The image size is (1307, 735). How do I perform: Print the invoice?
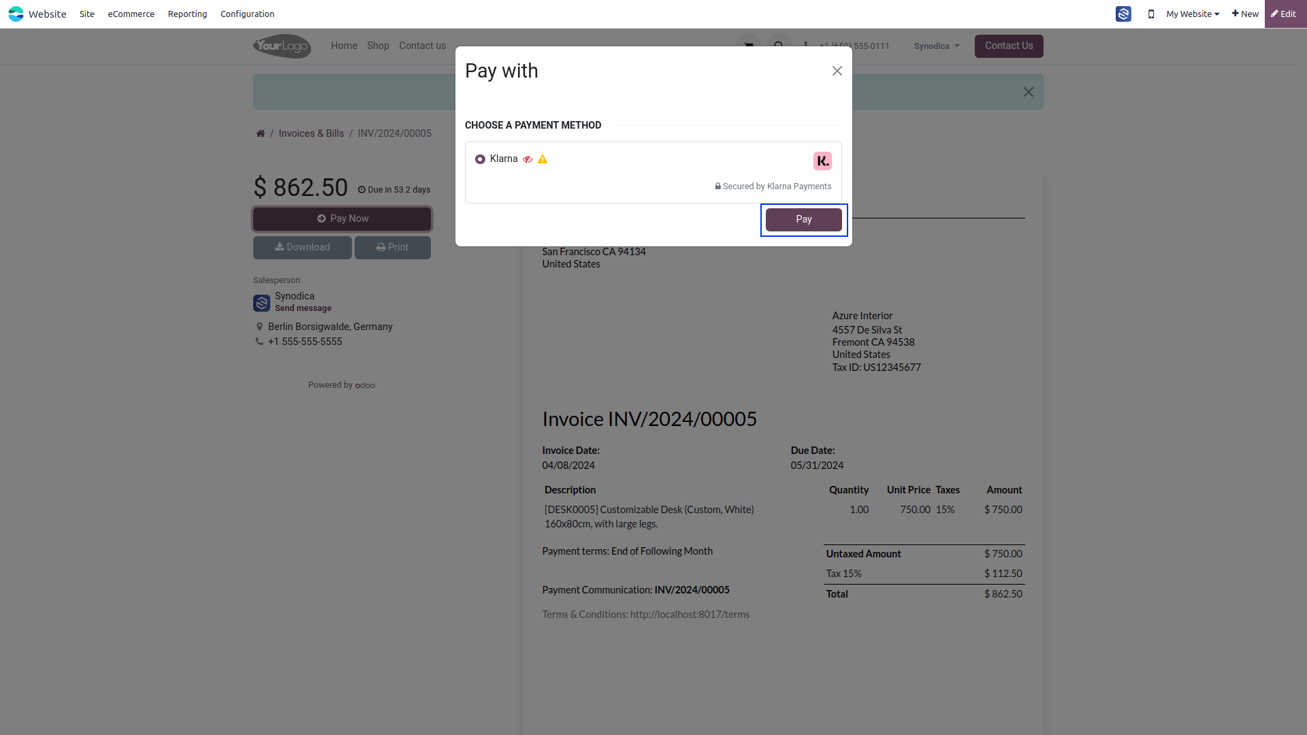(x=393, y=248)
